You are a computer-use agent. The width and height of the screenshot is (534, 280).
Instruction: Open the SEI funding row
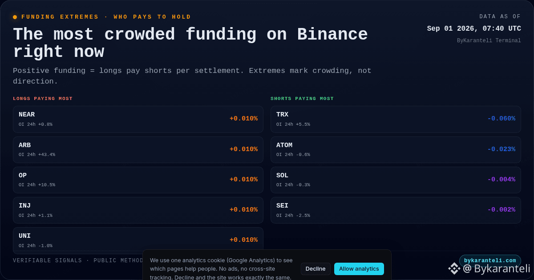(396, 210)
